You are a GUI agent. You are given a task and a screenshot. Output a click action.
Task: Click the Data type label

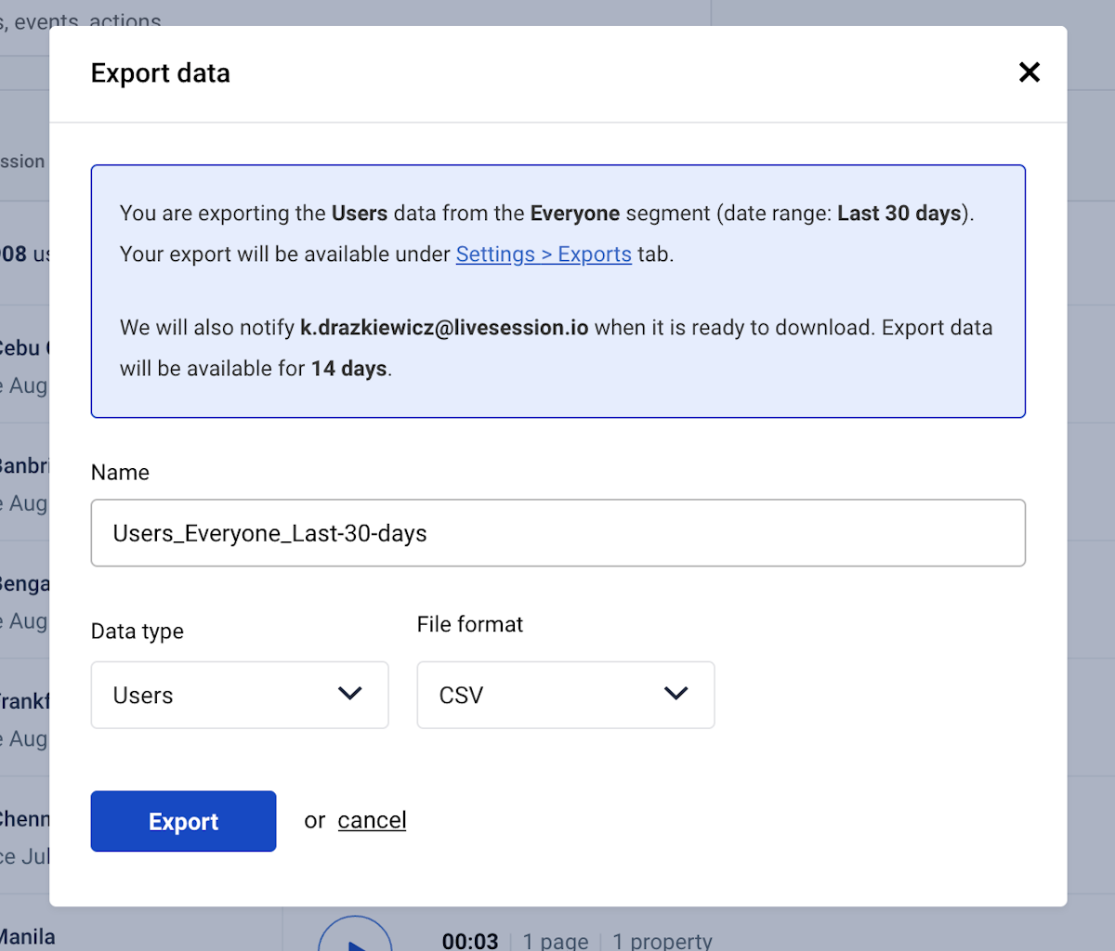[x=138, y=632]
